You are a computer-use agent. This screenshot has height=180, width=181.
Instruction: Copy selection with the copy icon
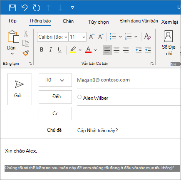26,43
